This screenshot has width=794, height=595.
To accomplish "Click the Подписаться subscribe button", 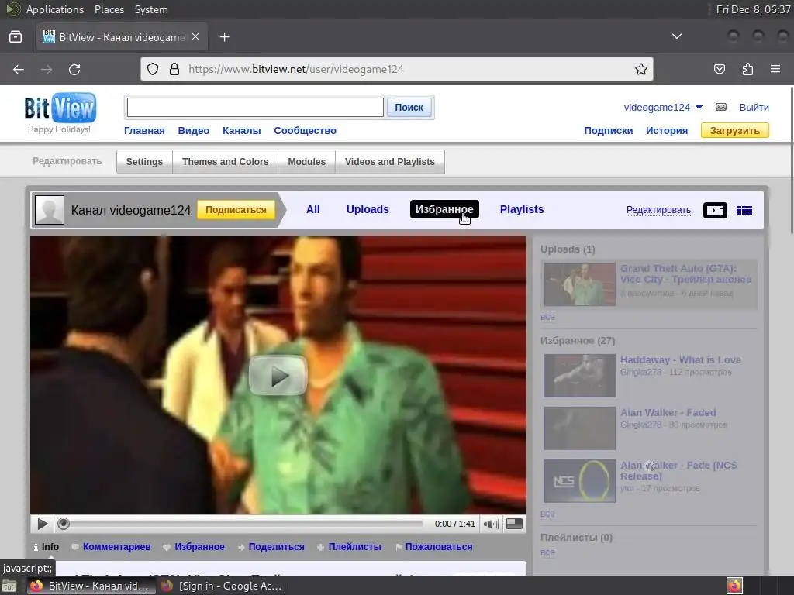I will click(236, 209).
